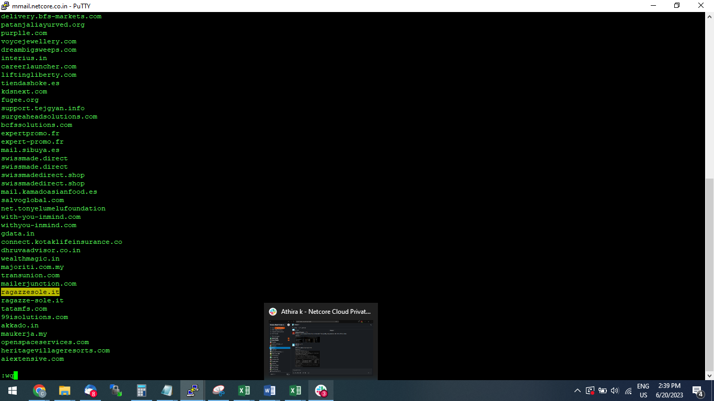Open the Calculator taskbar icon

(141, 391)
